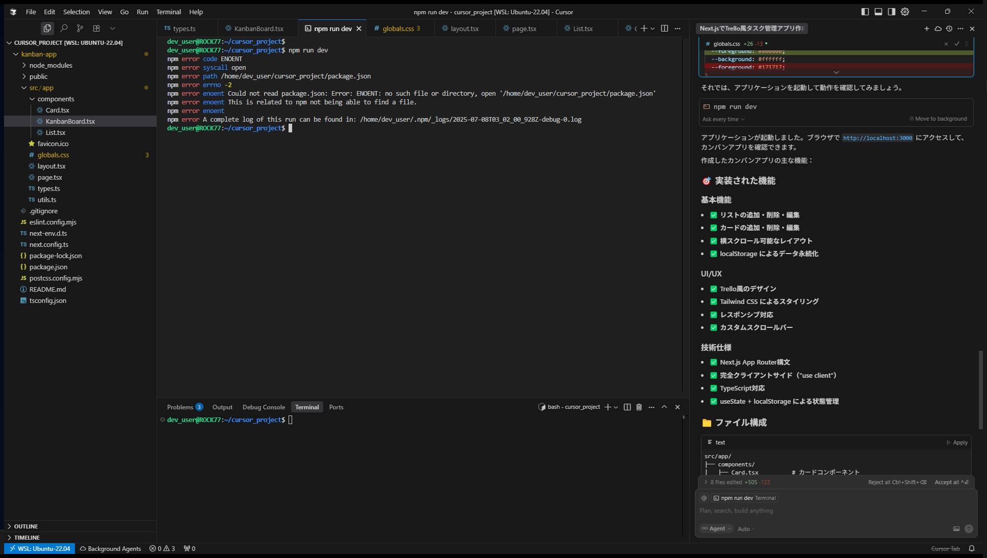Open the Agent mode dropdown
The height and width of the screenshot is (558, 987).
coord(716,528)
